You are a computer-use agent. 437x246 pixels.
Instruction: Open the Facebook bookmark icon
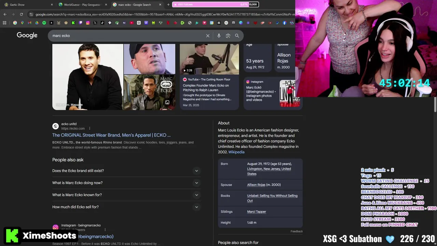point(284,23)
